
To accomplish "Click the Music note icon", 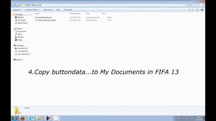I will 16,34.
